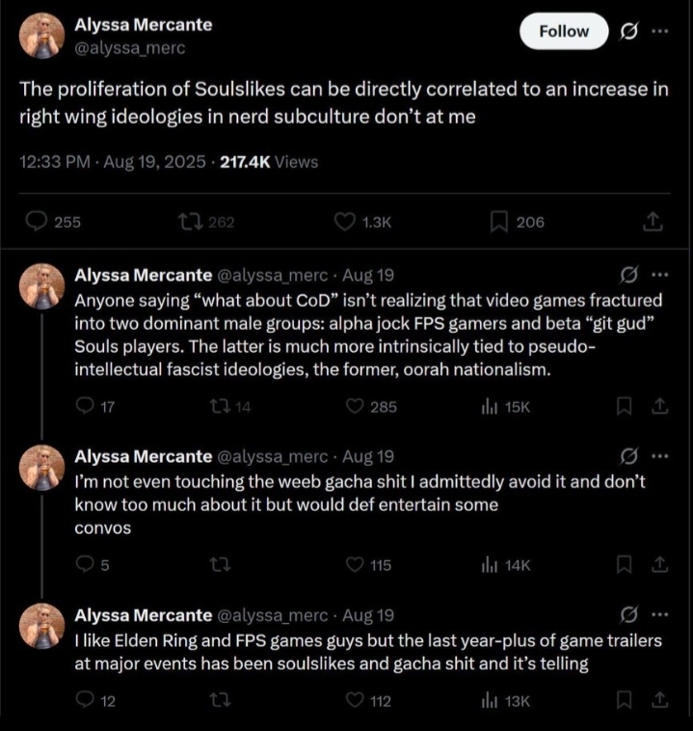Share the main tweet

pyautogui.click(x=653, y=222)
